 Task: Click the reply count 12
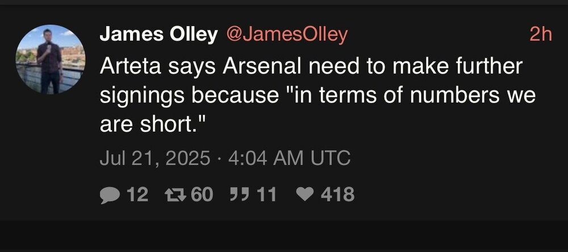click(x=137, y=195)
